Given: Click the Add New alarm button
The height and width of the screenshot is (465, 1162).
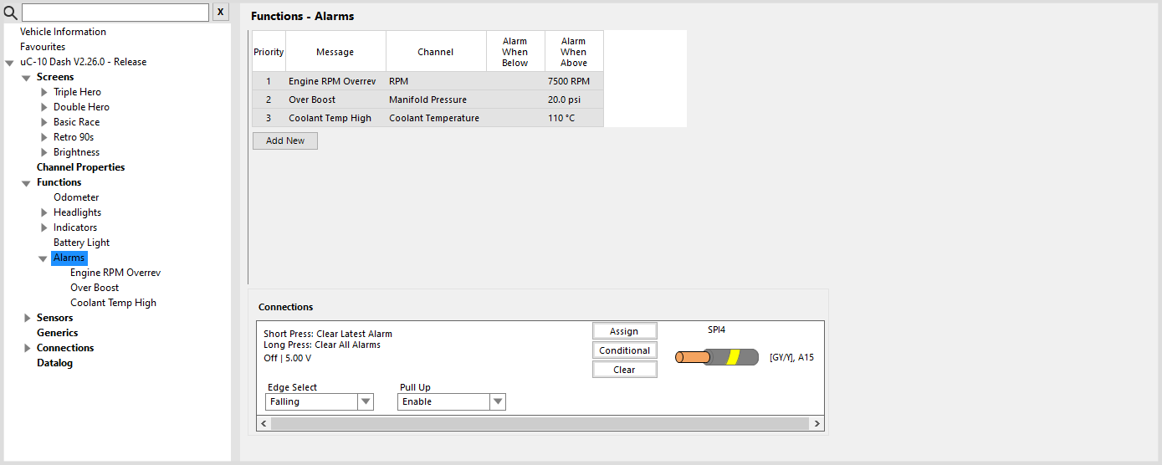Looking at the screenshot, I should pyautogui.click(x=285, y=141).
